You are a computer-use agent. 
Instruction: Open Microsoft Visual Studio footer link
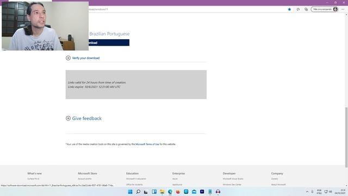[x=233, y=179]
